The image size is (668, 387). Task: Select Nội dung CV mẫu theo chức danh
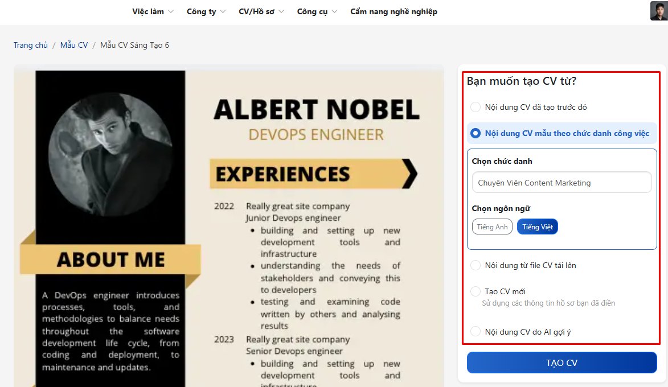(x=476, y=133)
